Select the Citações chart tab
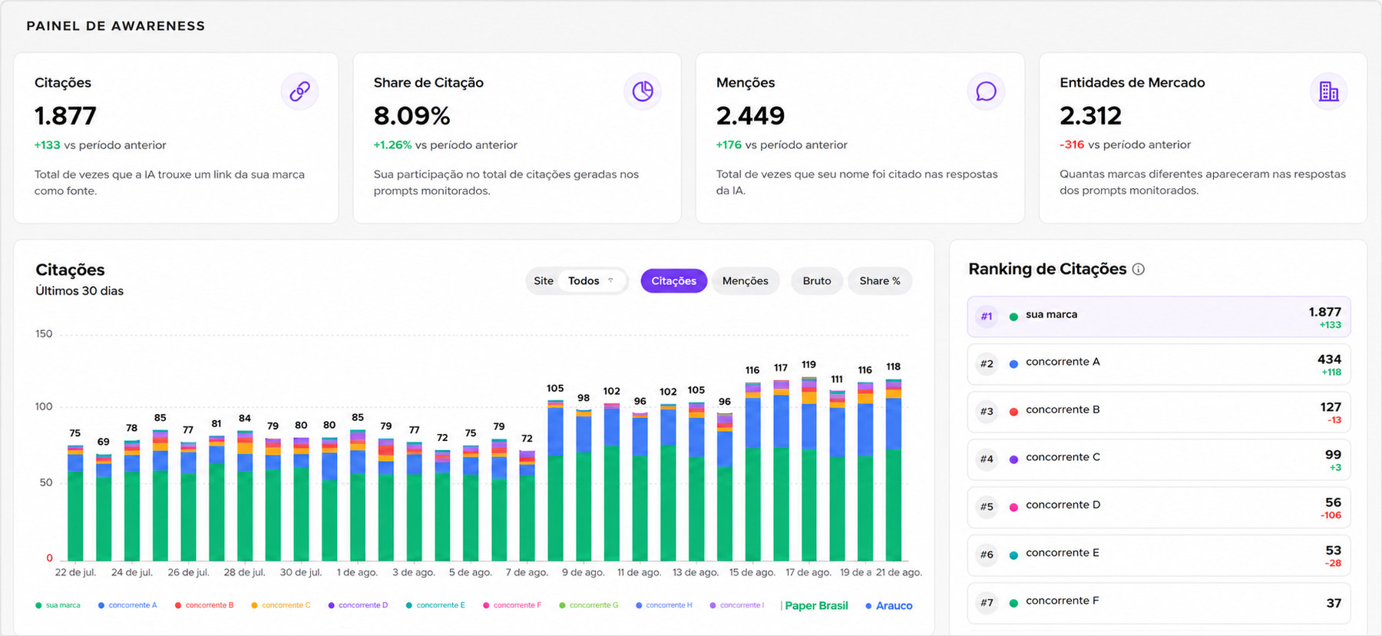Image resolution: width=1382 pixels, height=636 pixels. click(x=674, y=281)
